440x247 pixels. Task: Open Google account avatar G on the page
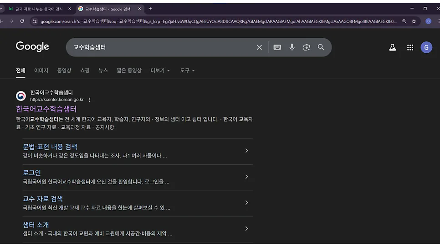pos(426,47)
